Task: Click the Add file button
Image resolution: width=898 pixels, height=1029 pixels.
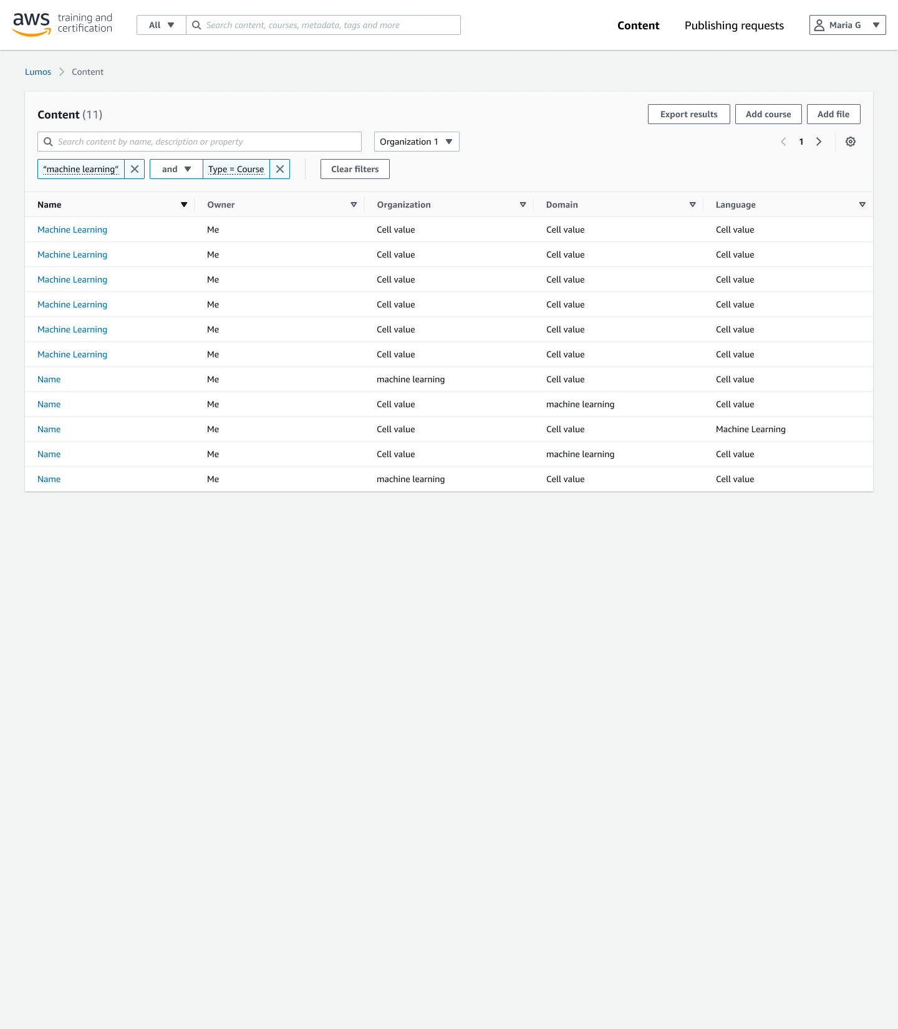Action: (834, 114)
